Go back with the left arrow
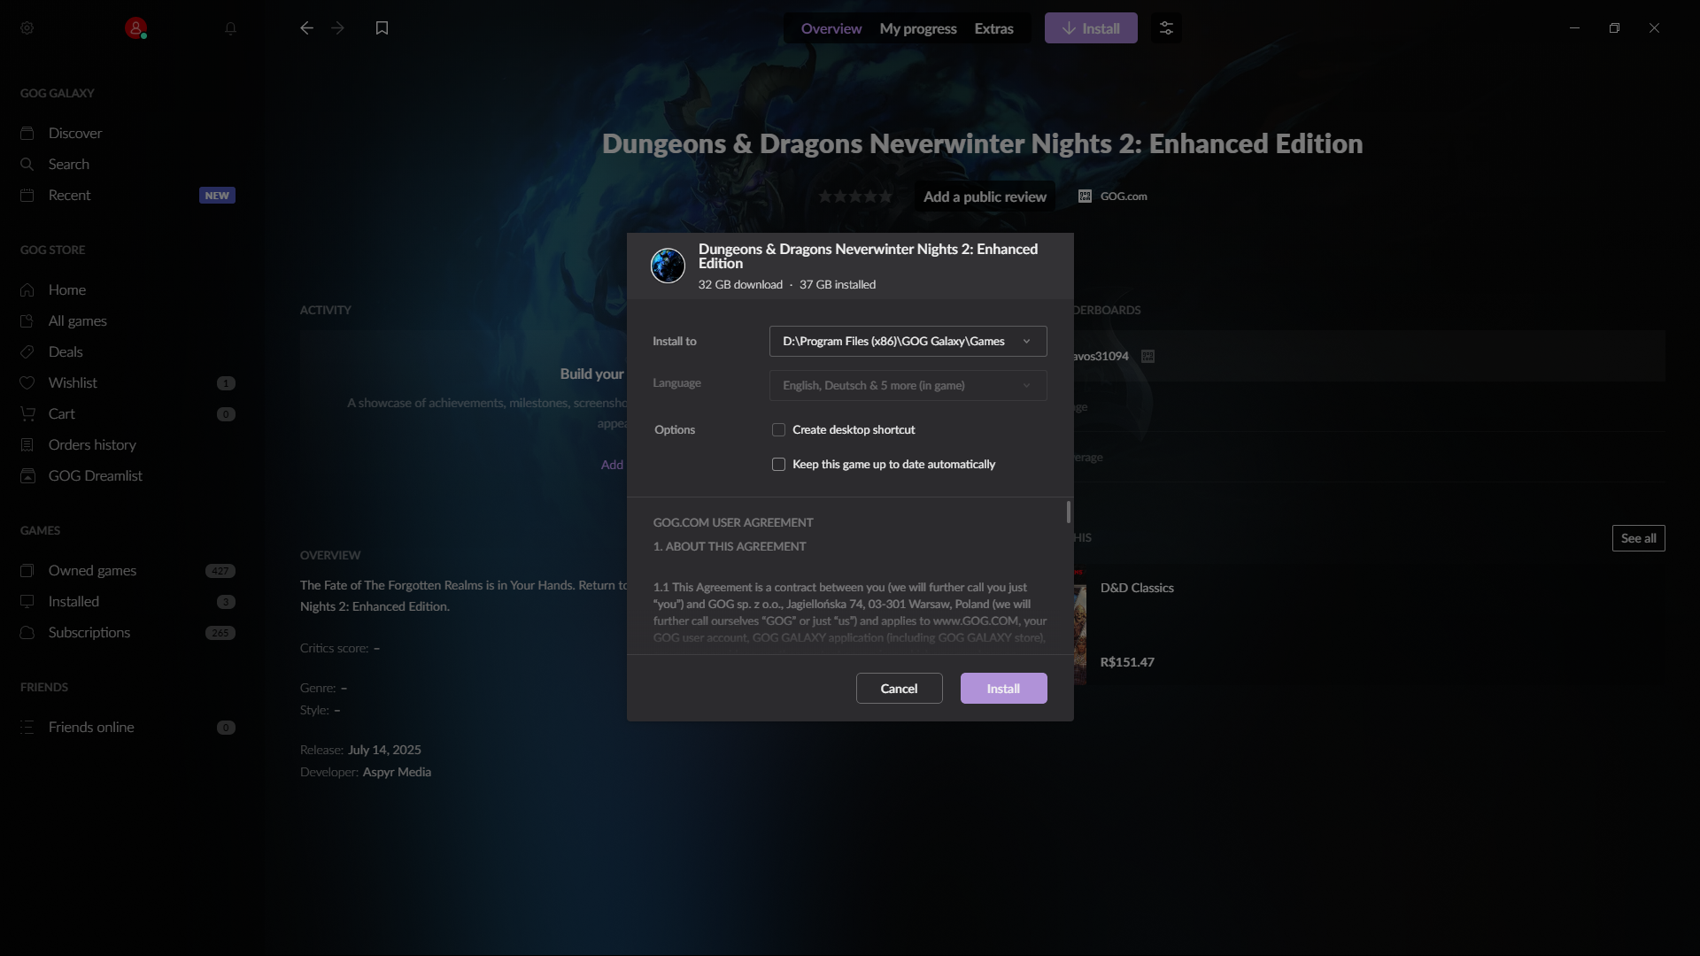1700x956 pixels. point(306,28)
